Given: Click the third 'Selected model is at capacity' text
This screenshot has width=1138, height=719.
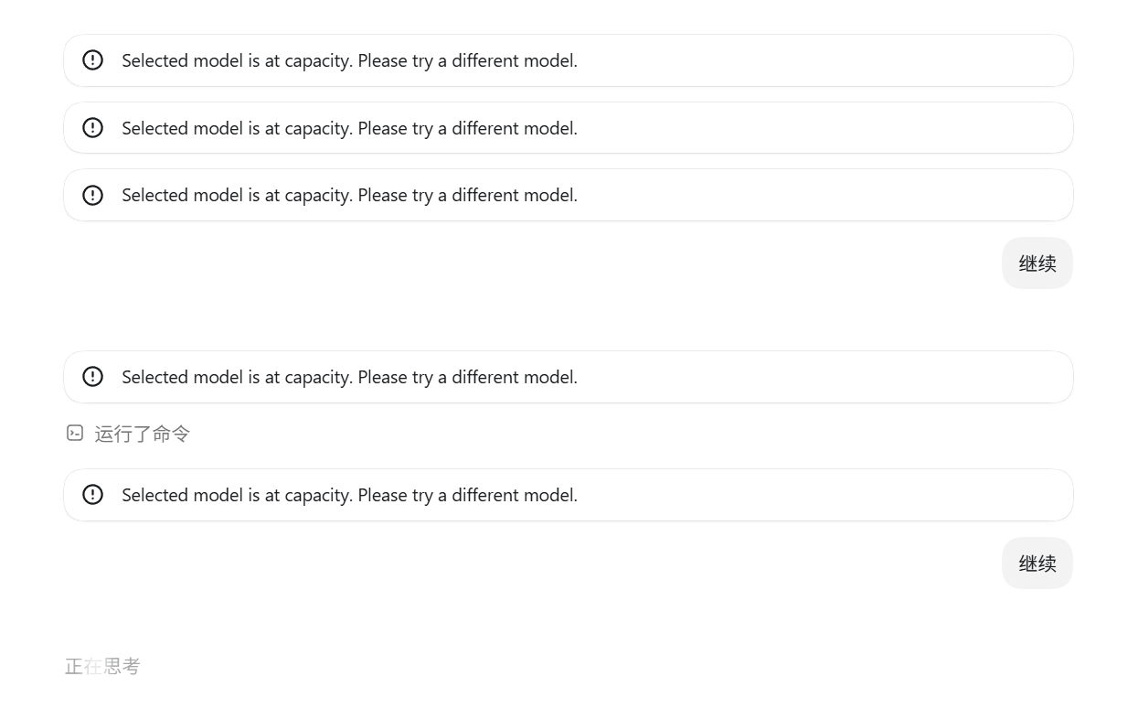Looking at the screenshot, I should [349, 195].
